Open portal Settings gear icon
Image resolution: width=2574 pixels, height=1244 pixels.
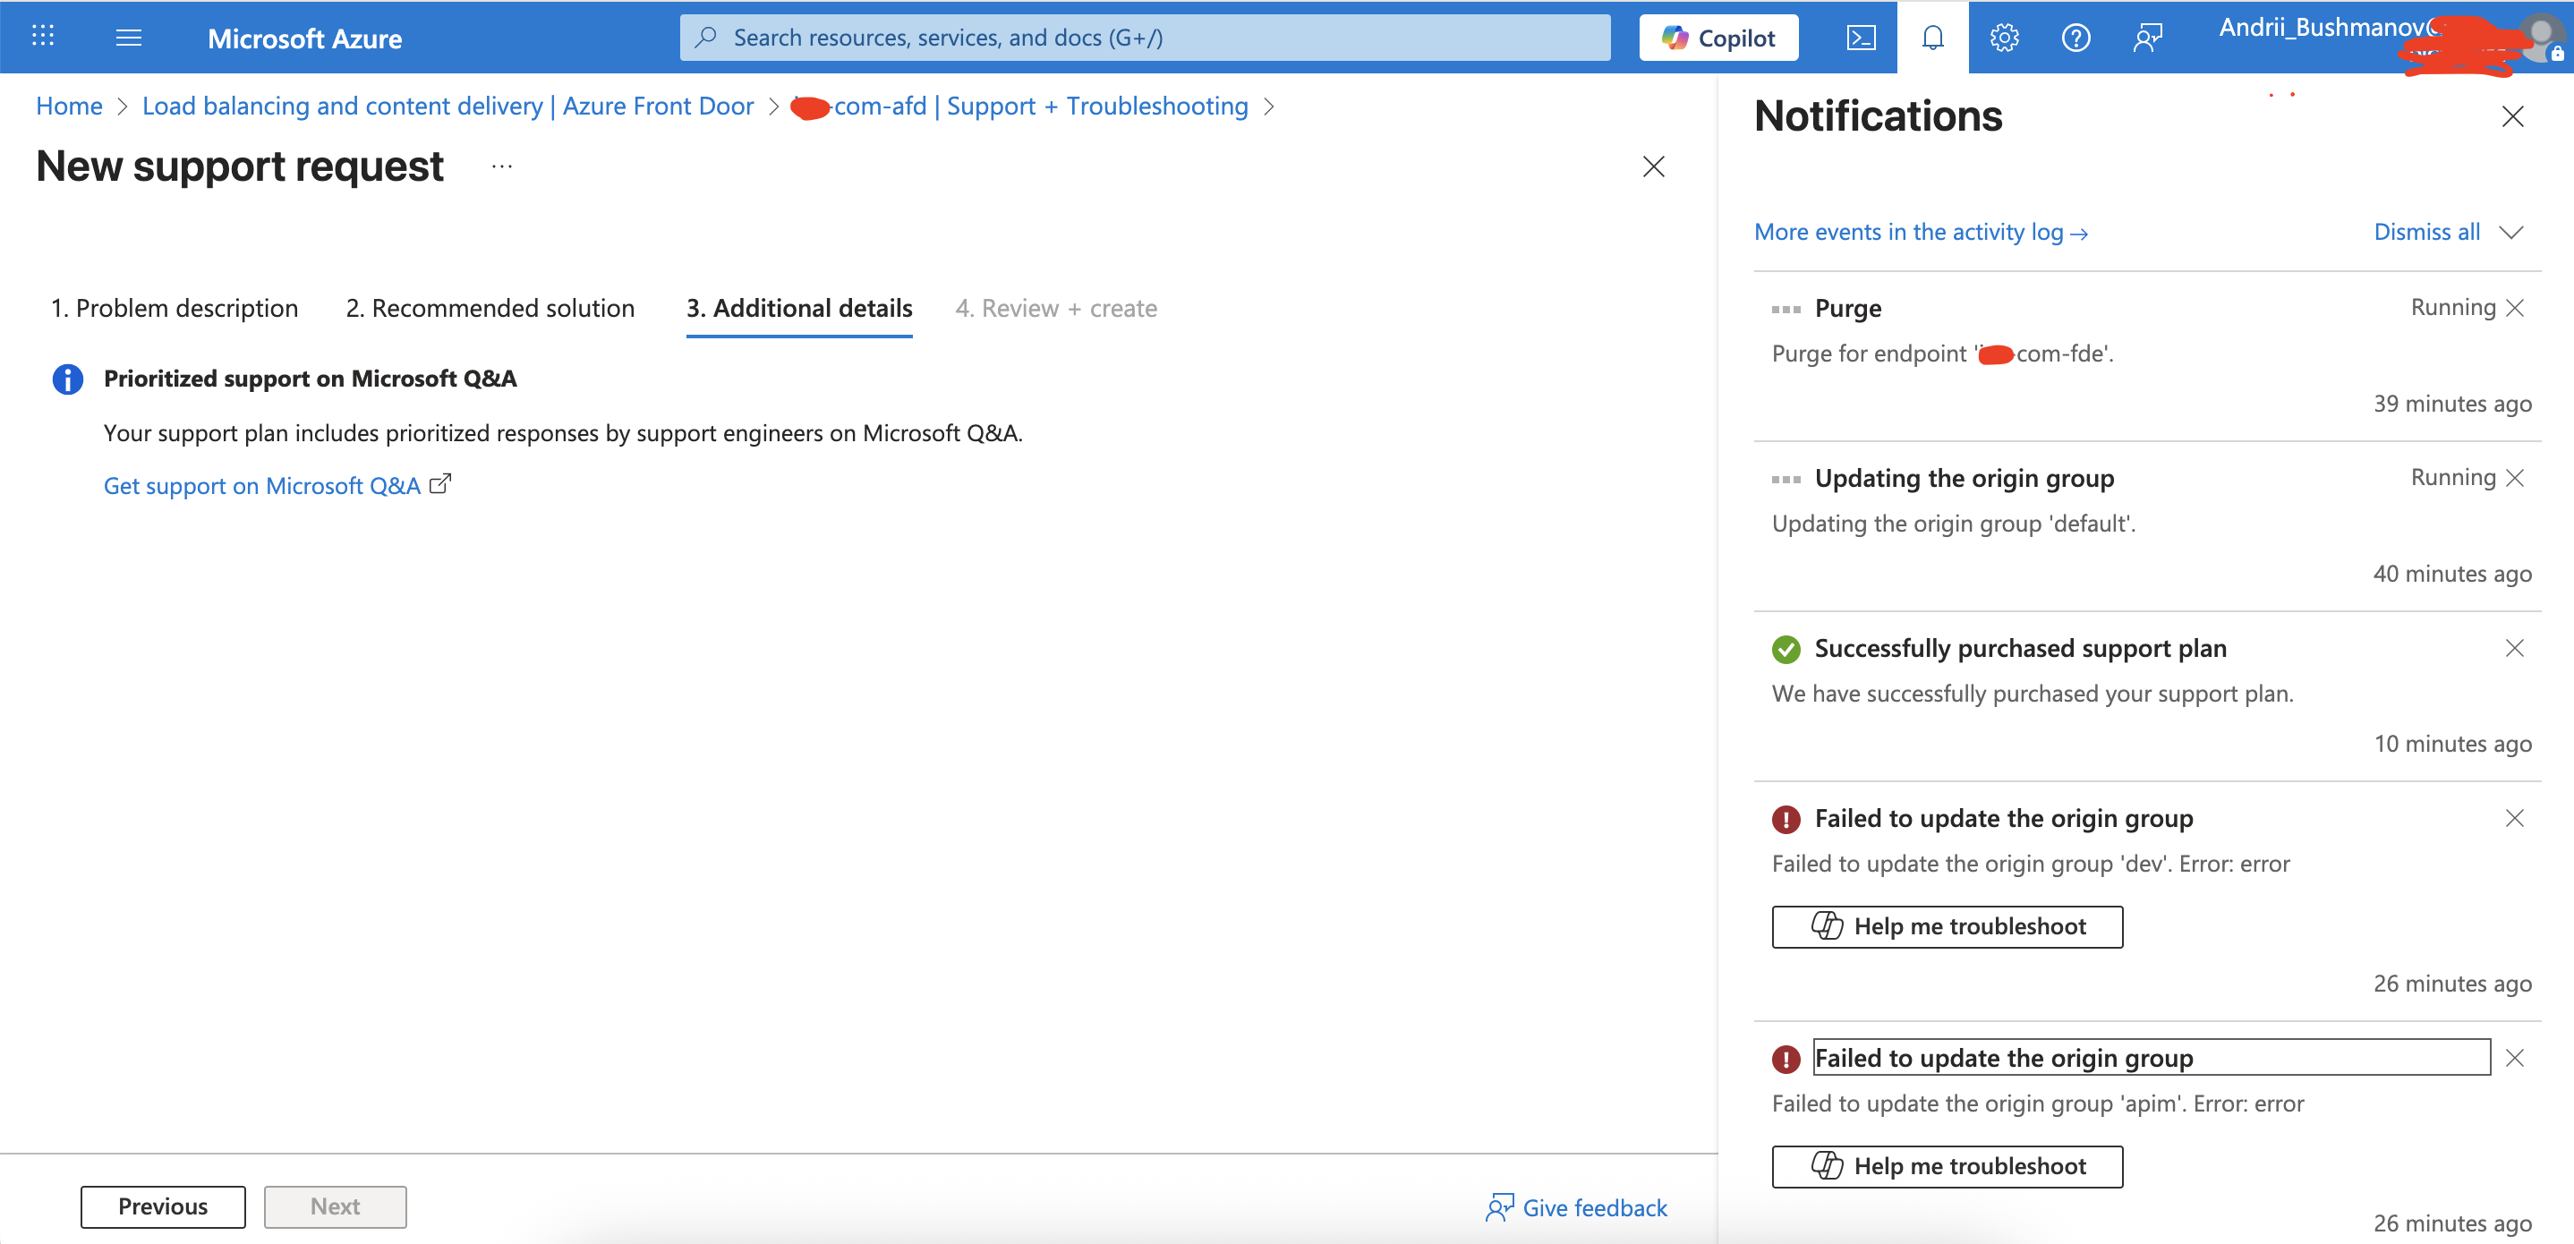[x=2004, y=38]
